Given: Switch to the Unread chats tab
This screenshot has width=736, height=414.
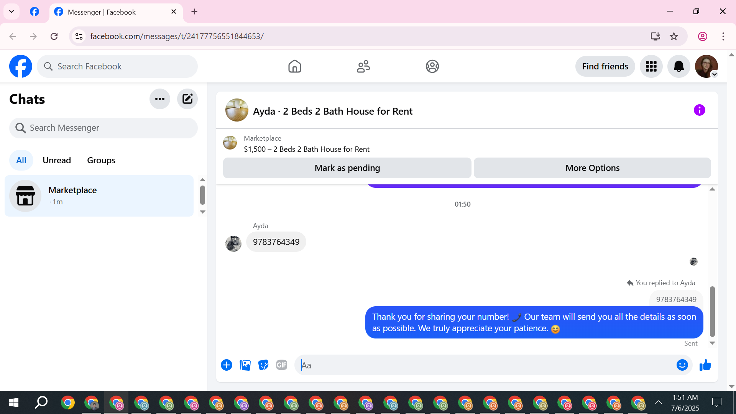Looking at the screenshot, I should pos(57,160).
